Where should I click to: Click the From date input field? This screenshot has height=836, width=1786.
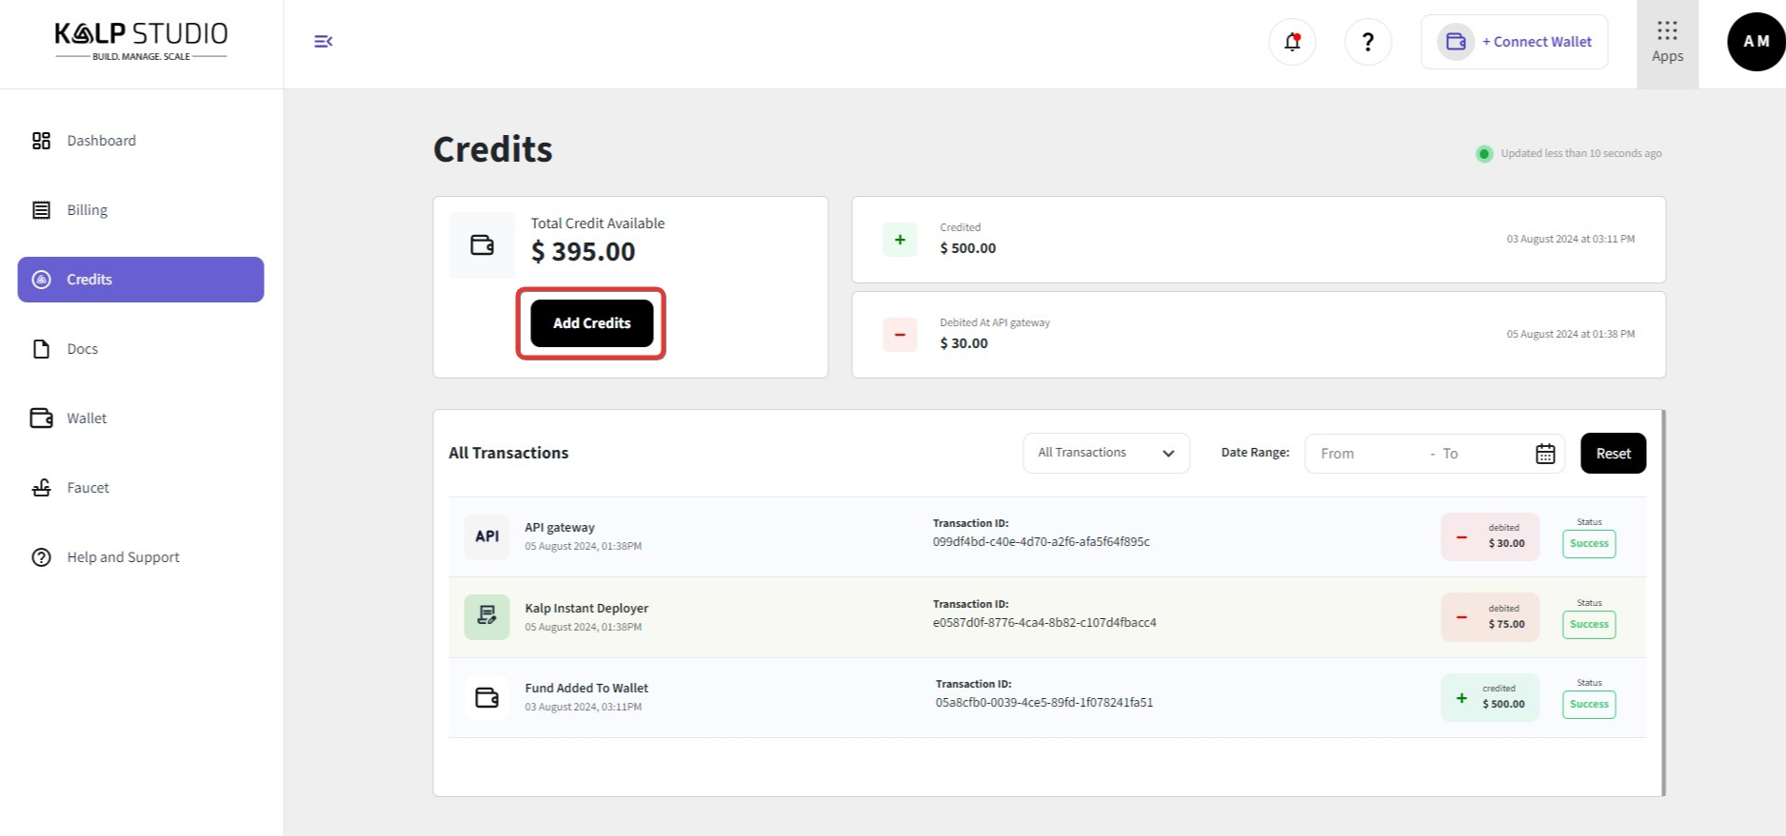click(1363, 454)
